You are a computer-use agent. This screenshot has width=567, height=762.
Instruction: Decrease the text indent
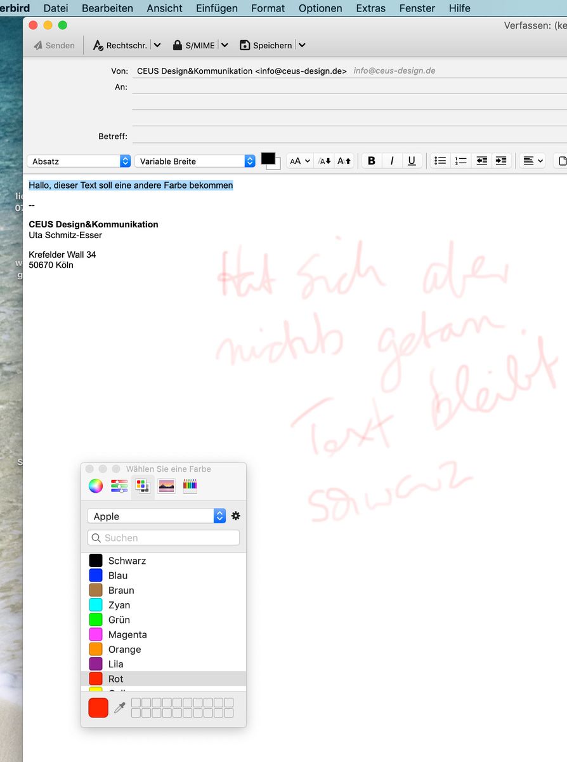(x=481, y=161)
